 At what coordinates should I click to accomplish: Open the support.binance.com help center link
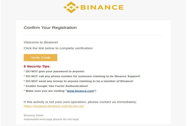(54, 106)
